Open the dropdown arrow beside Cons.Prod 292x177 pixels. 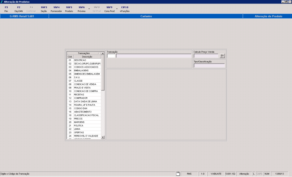point(117,9)
